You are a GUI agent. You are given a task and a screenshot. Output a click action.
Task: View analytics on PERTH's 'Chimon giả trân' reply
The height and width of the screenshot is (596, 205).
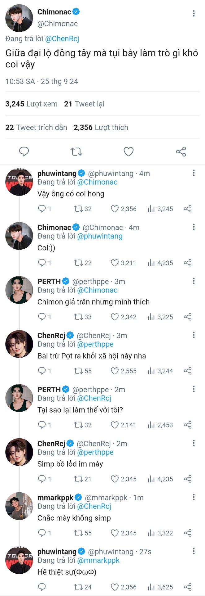coord(160,317)
